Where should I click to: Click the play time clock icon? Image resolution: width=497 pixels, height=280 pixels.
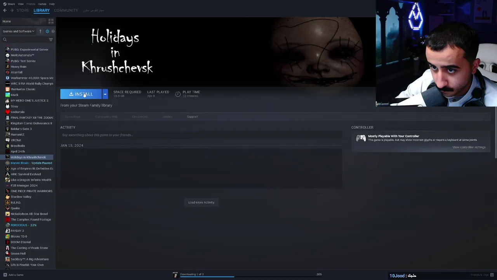click(178, 94)
